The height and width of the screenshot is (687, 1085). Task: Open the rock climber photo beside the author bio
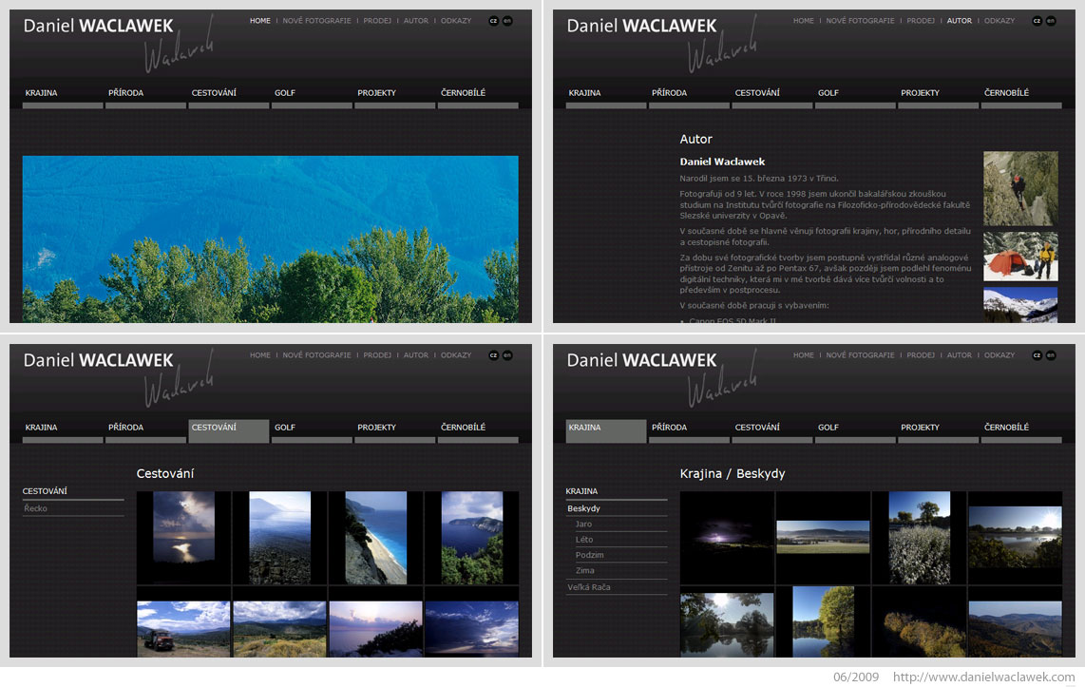pos(1020,189)
